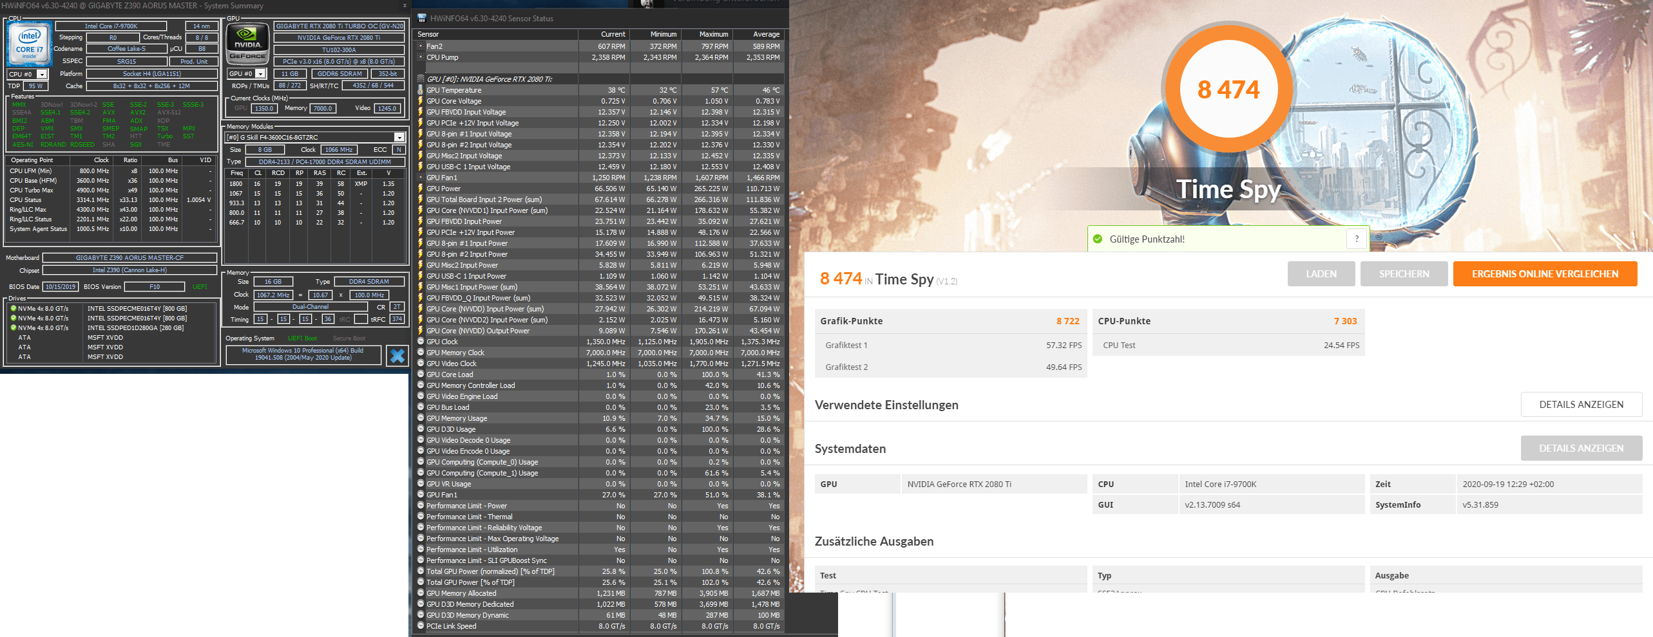This screenshot has height=637, width=1653.
Task: Click the CPU-Punkte 7 303 score header
Action: tap(1228, 321)
